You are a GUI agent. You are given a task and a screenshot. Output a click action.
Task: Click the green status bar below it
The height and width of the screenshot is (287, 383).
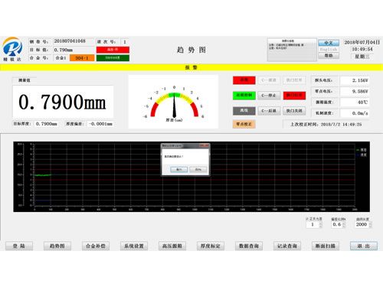(113, 58)
